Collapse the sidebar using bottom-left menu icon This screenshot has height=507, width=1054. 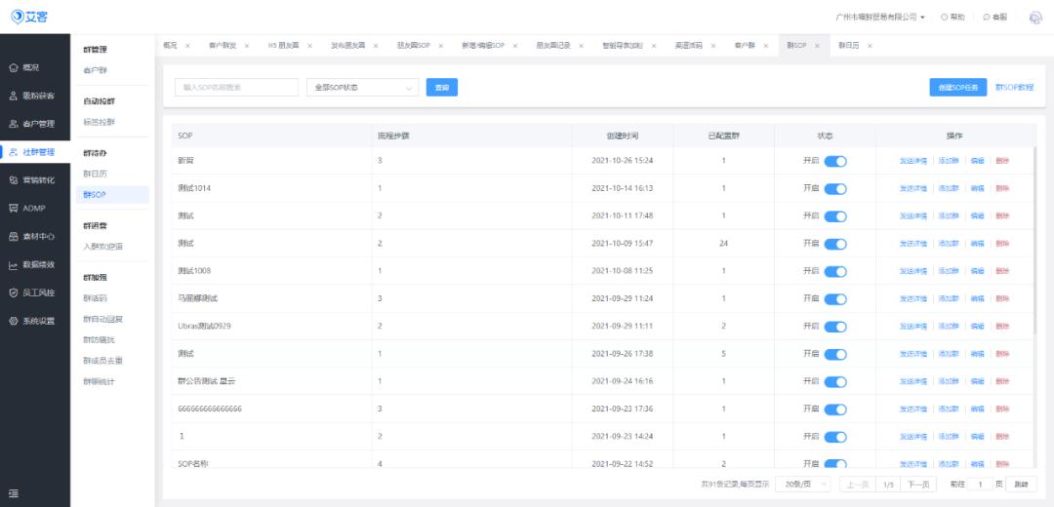click(x=14, y=494)
